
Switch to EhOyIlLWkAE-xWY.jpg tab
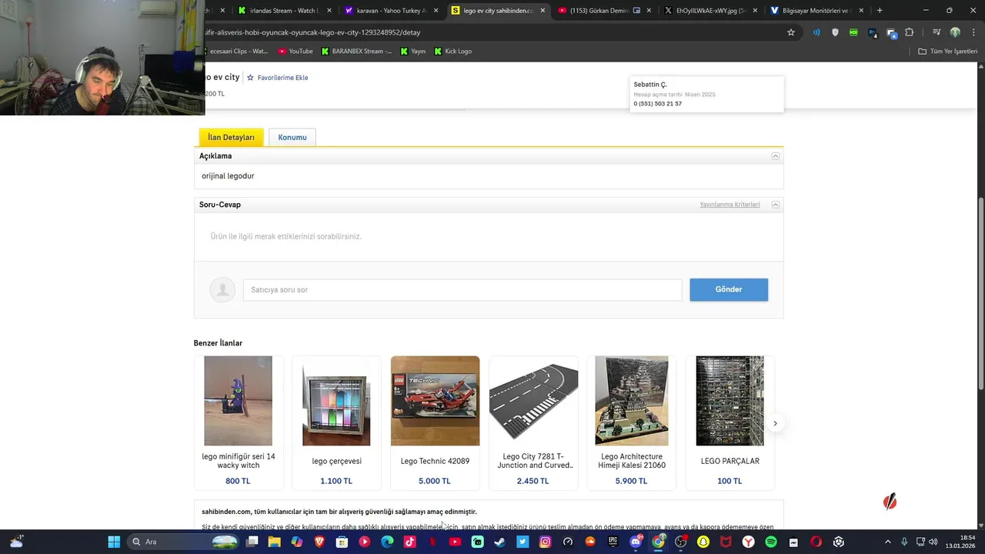pos(710,11)
